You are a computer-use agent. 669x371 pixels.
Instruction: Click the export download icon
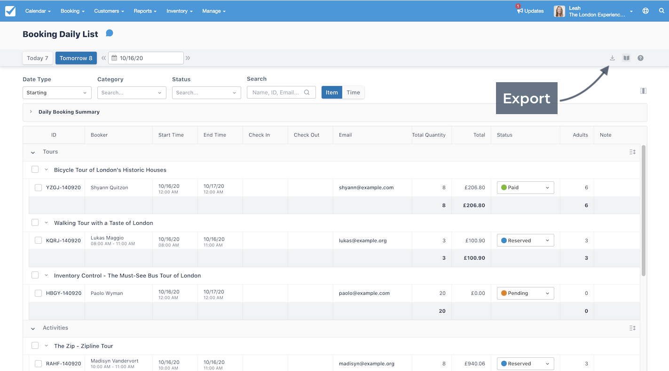pyautogui.click(x=612, y=58)
